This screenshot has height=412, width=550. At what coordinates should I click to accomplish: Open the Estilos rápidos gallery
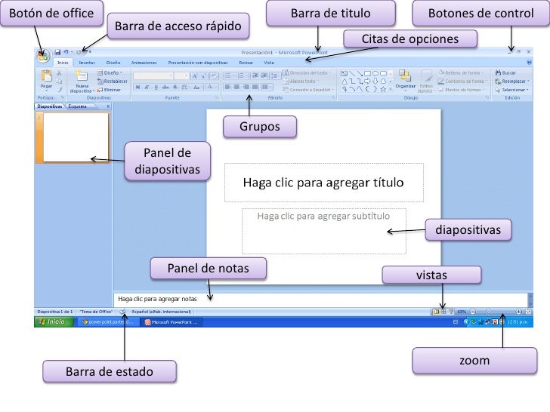coord(426,81)
